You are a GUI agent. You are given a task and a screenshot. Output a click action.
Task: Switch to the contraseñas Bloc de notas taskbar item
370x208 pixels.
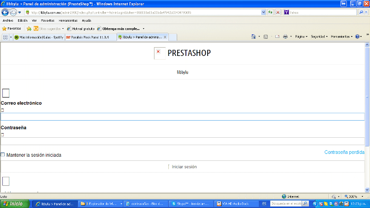pyautogui.click(x=147, y=204)
